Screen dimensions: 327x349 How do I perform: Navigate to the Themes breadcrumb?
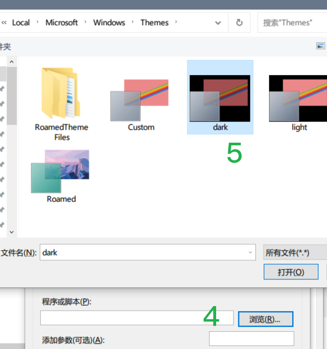pyautogui.click(x=155, y=23)
